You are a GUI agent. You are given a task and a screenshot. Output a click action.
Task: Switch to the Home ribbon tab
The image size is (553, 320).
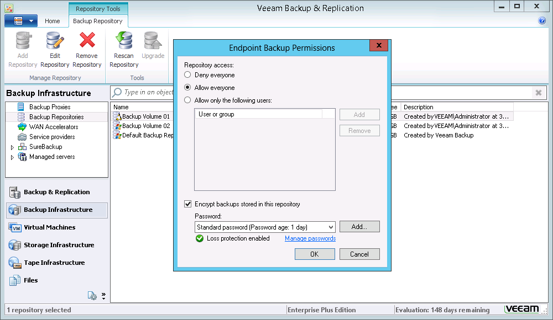point(53,21)
